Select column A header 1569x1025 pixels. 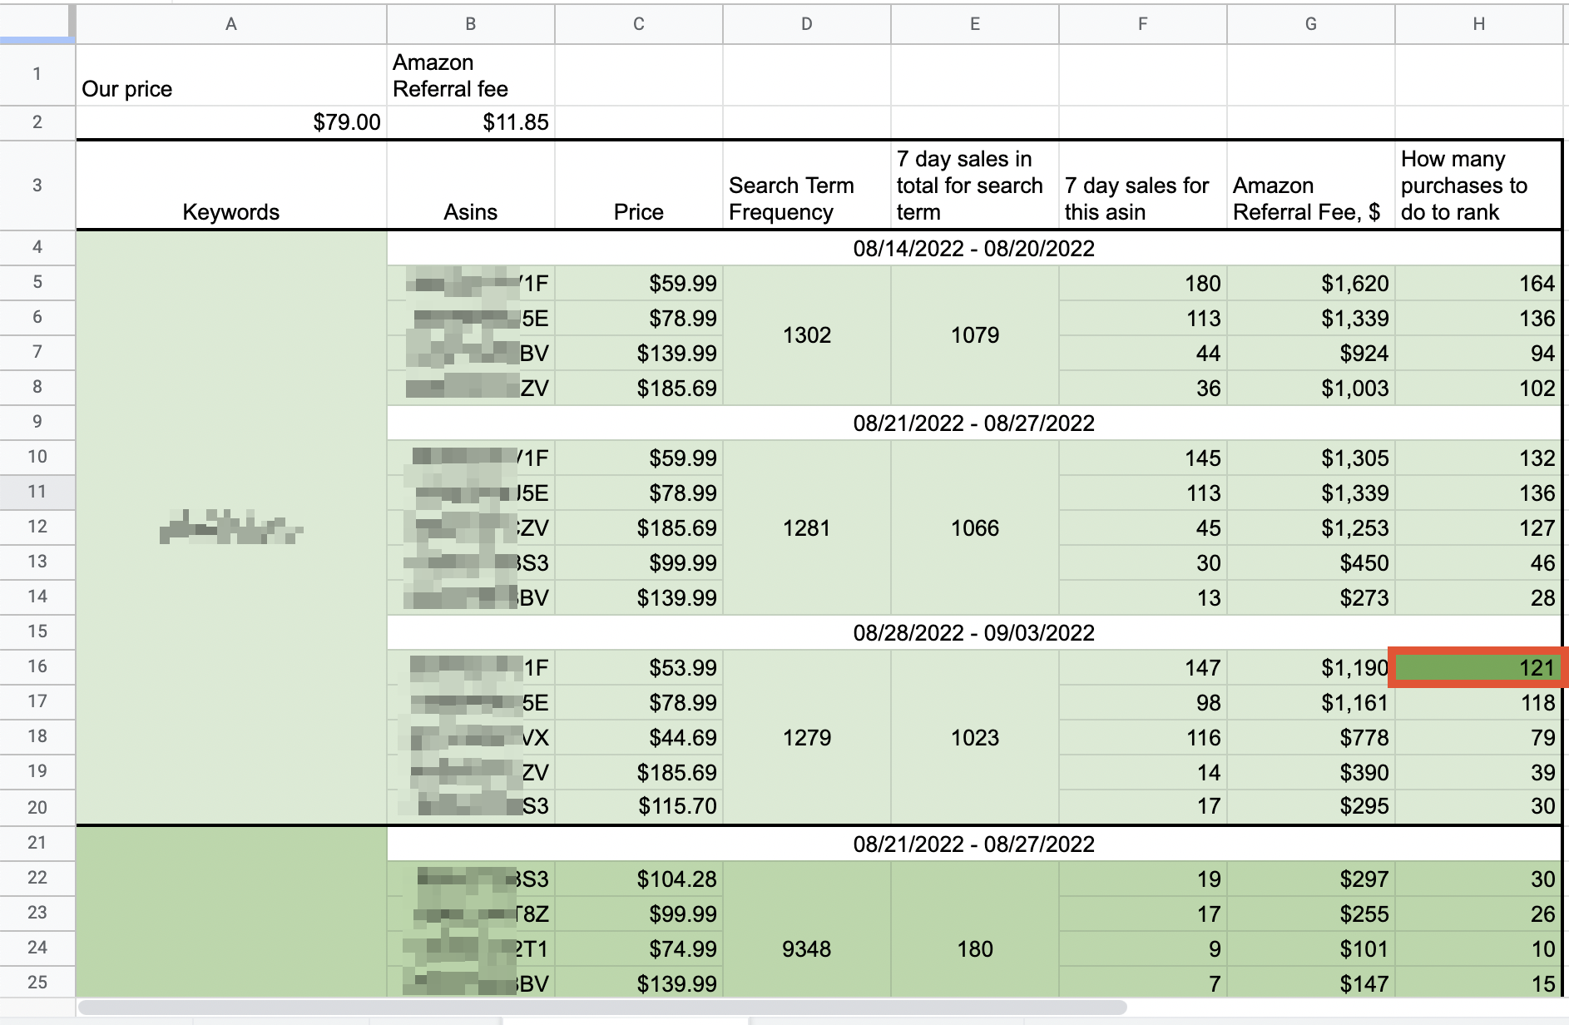coord(231,24)
